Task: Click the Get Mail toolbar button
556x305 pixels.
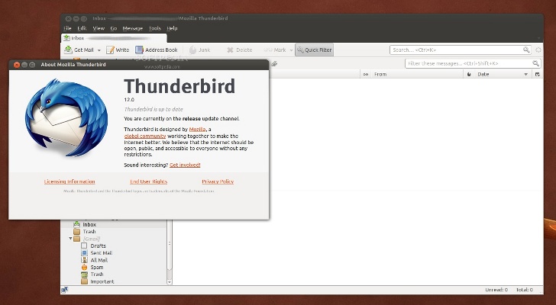Action: click(79, 50)
